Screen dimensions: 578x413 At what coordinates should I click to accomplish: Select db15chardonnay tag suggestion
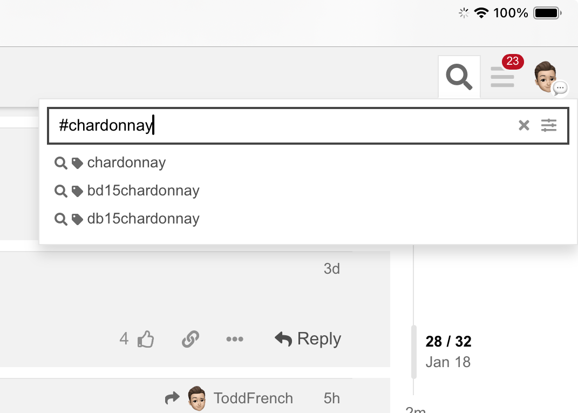pos(127,219)
